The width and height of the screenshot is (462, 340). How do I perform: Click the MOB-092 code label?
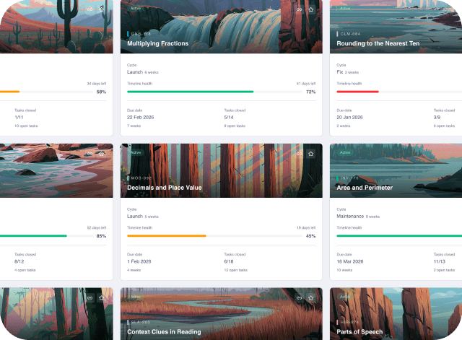(x=141, y=178)
